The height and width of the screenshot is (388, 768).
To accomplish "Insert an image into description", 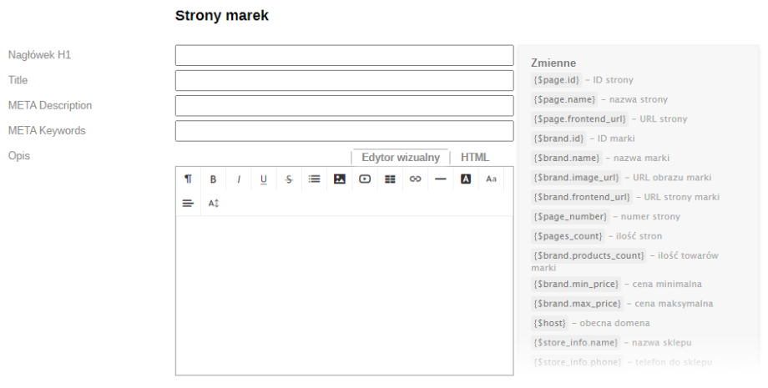I will (x=340, y=179).
